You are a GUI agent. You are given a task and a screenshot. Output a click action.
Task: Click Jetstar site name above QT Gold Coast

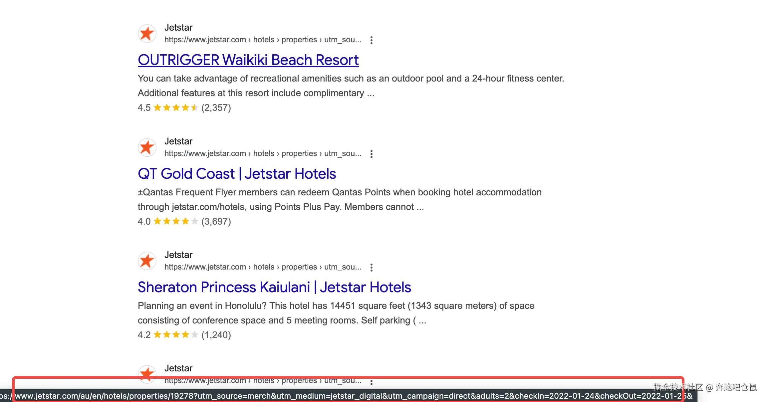click(178, 141)
